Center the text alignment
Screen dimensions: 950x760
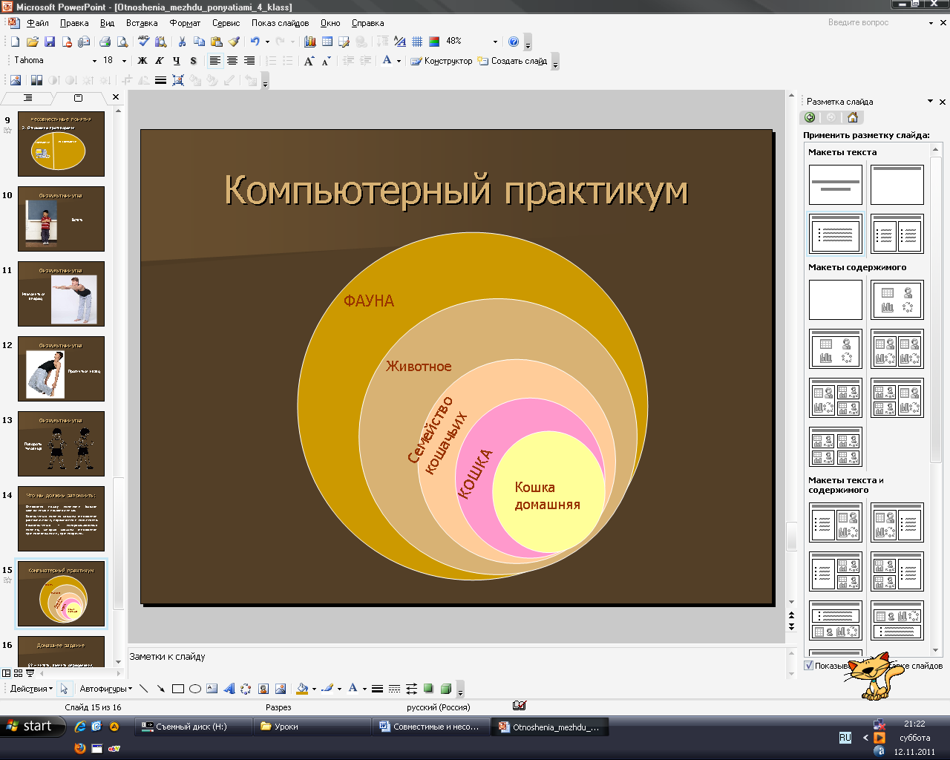[232, 61]
